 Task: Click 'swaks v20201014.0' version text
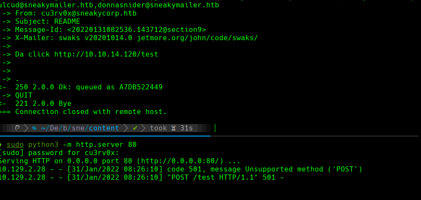pos(95,38)
